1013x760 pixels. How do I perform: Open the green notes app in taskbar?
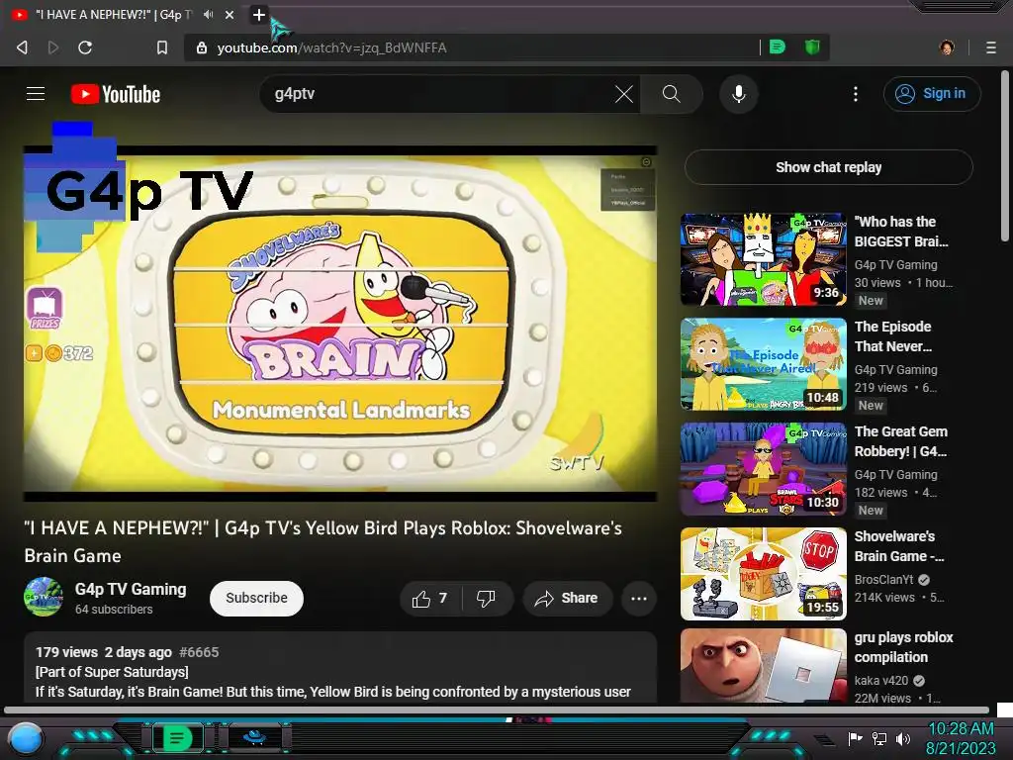click(x=177, y=737)
